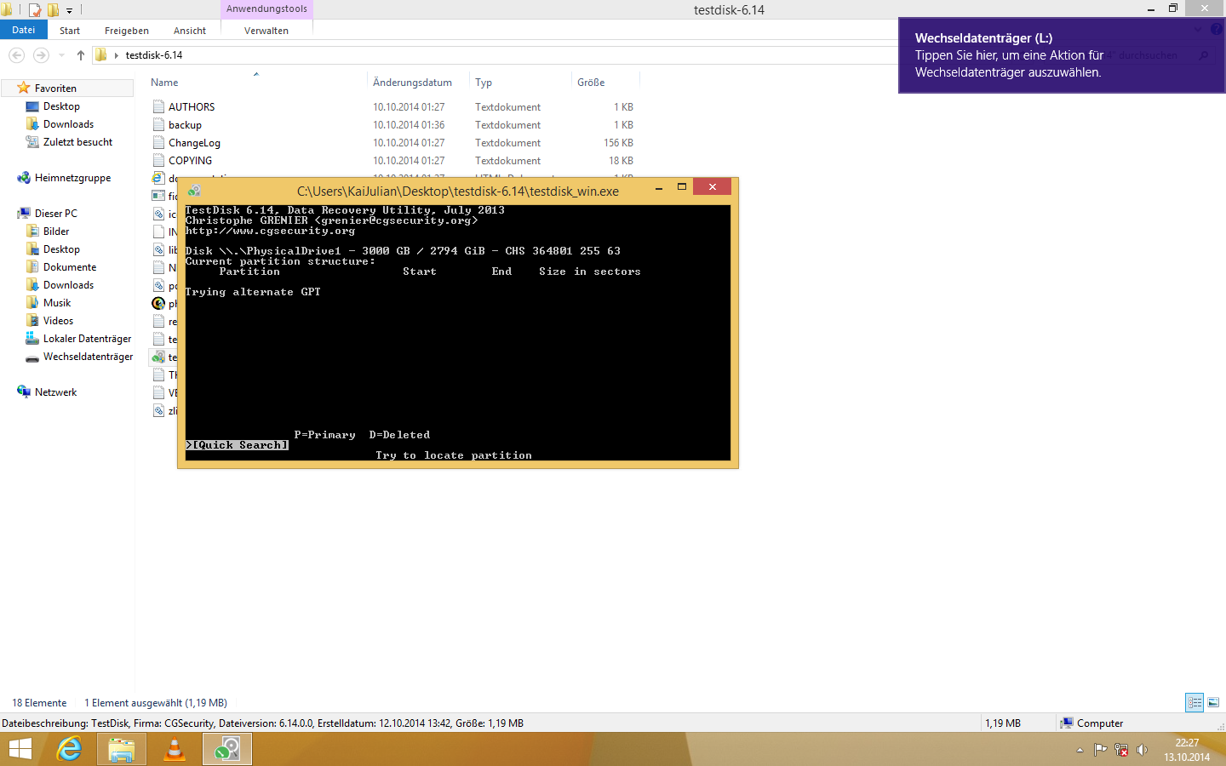The width and height of the screenshot is (1226, 766).
Task: Click the AUTHORS file icon
Action: coord(158,107)
